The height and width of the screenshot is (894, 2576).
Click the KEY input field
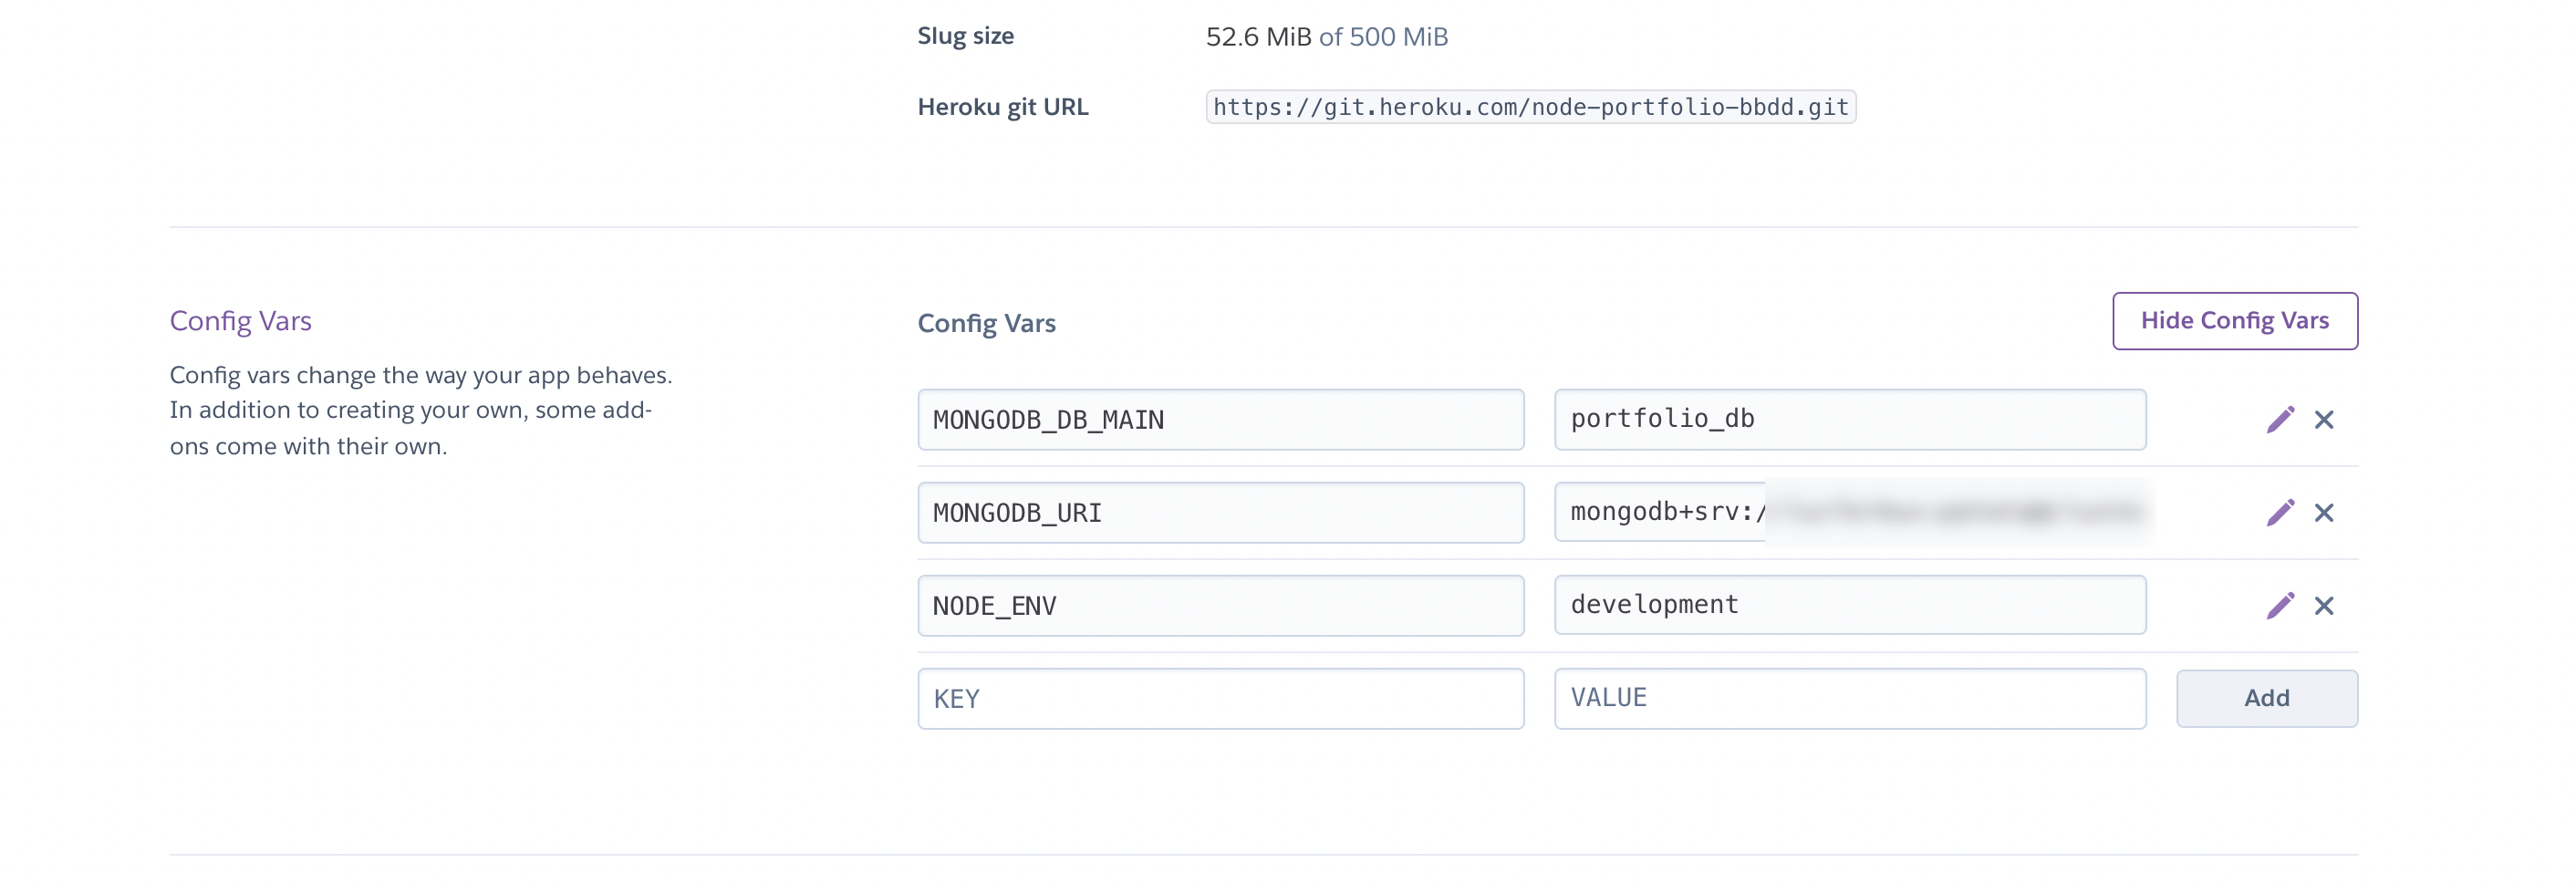click(x=1222, y=697)
